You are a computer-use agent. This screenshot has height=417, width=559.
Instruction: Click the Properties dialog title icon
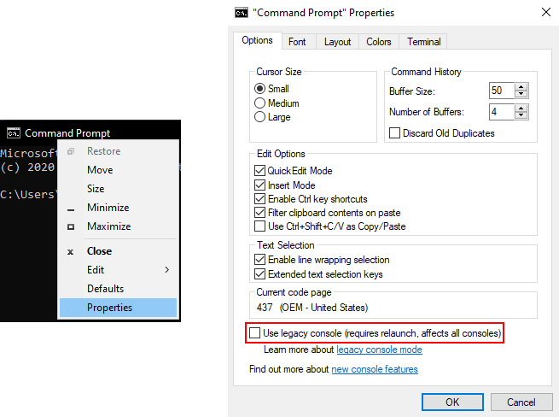click(242, 13)
